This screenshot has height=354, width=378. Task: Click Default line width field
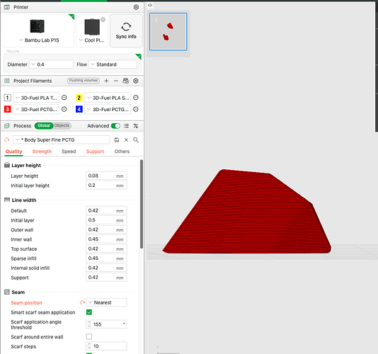106,210
